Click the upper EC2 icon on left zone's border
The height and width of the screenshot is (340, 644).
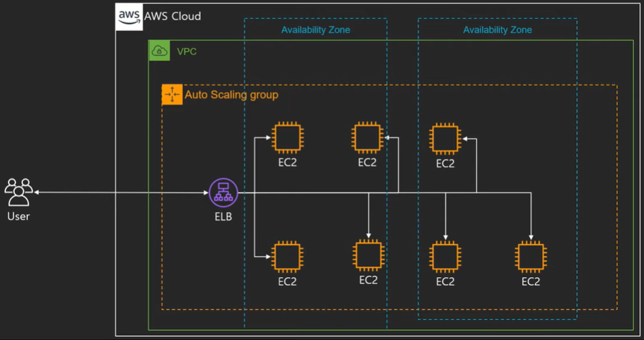(x=367, y=137)
